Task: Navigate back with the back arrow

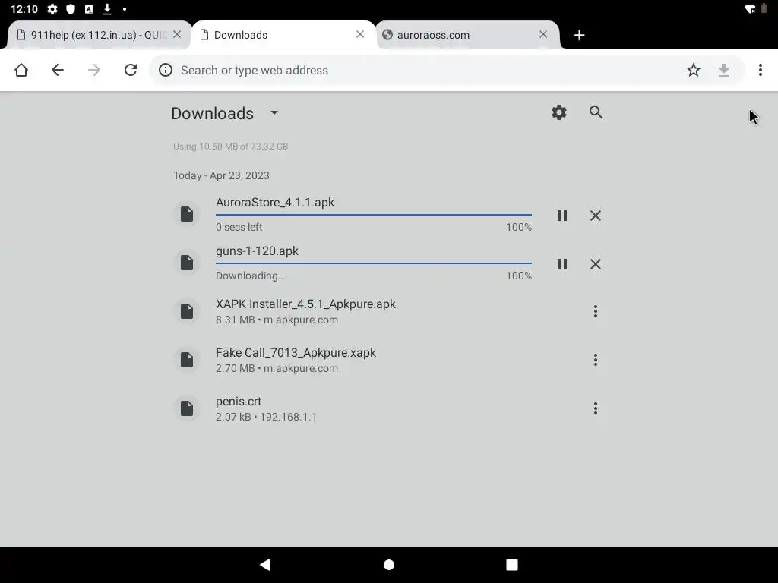Action: click(x=58, y=70)
